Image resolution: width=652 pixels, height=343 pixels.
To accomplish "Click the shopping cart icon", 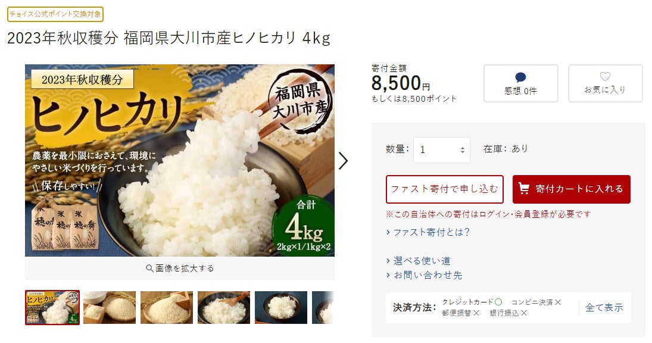I will tap(524, 189).
